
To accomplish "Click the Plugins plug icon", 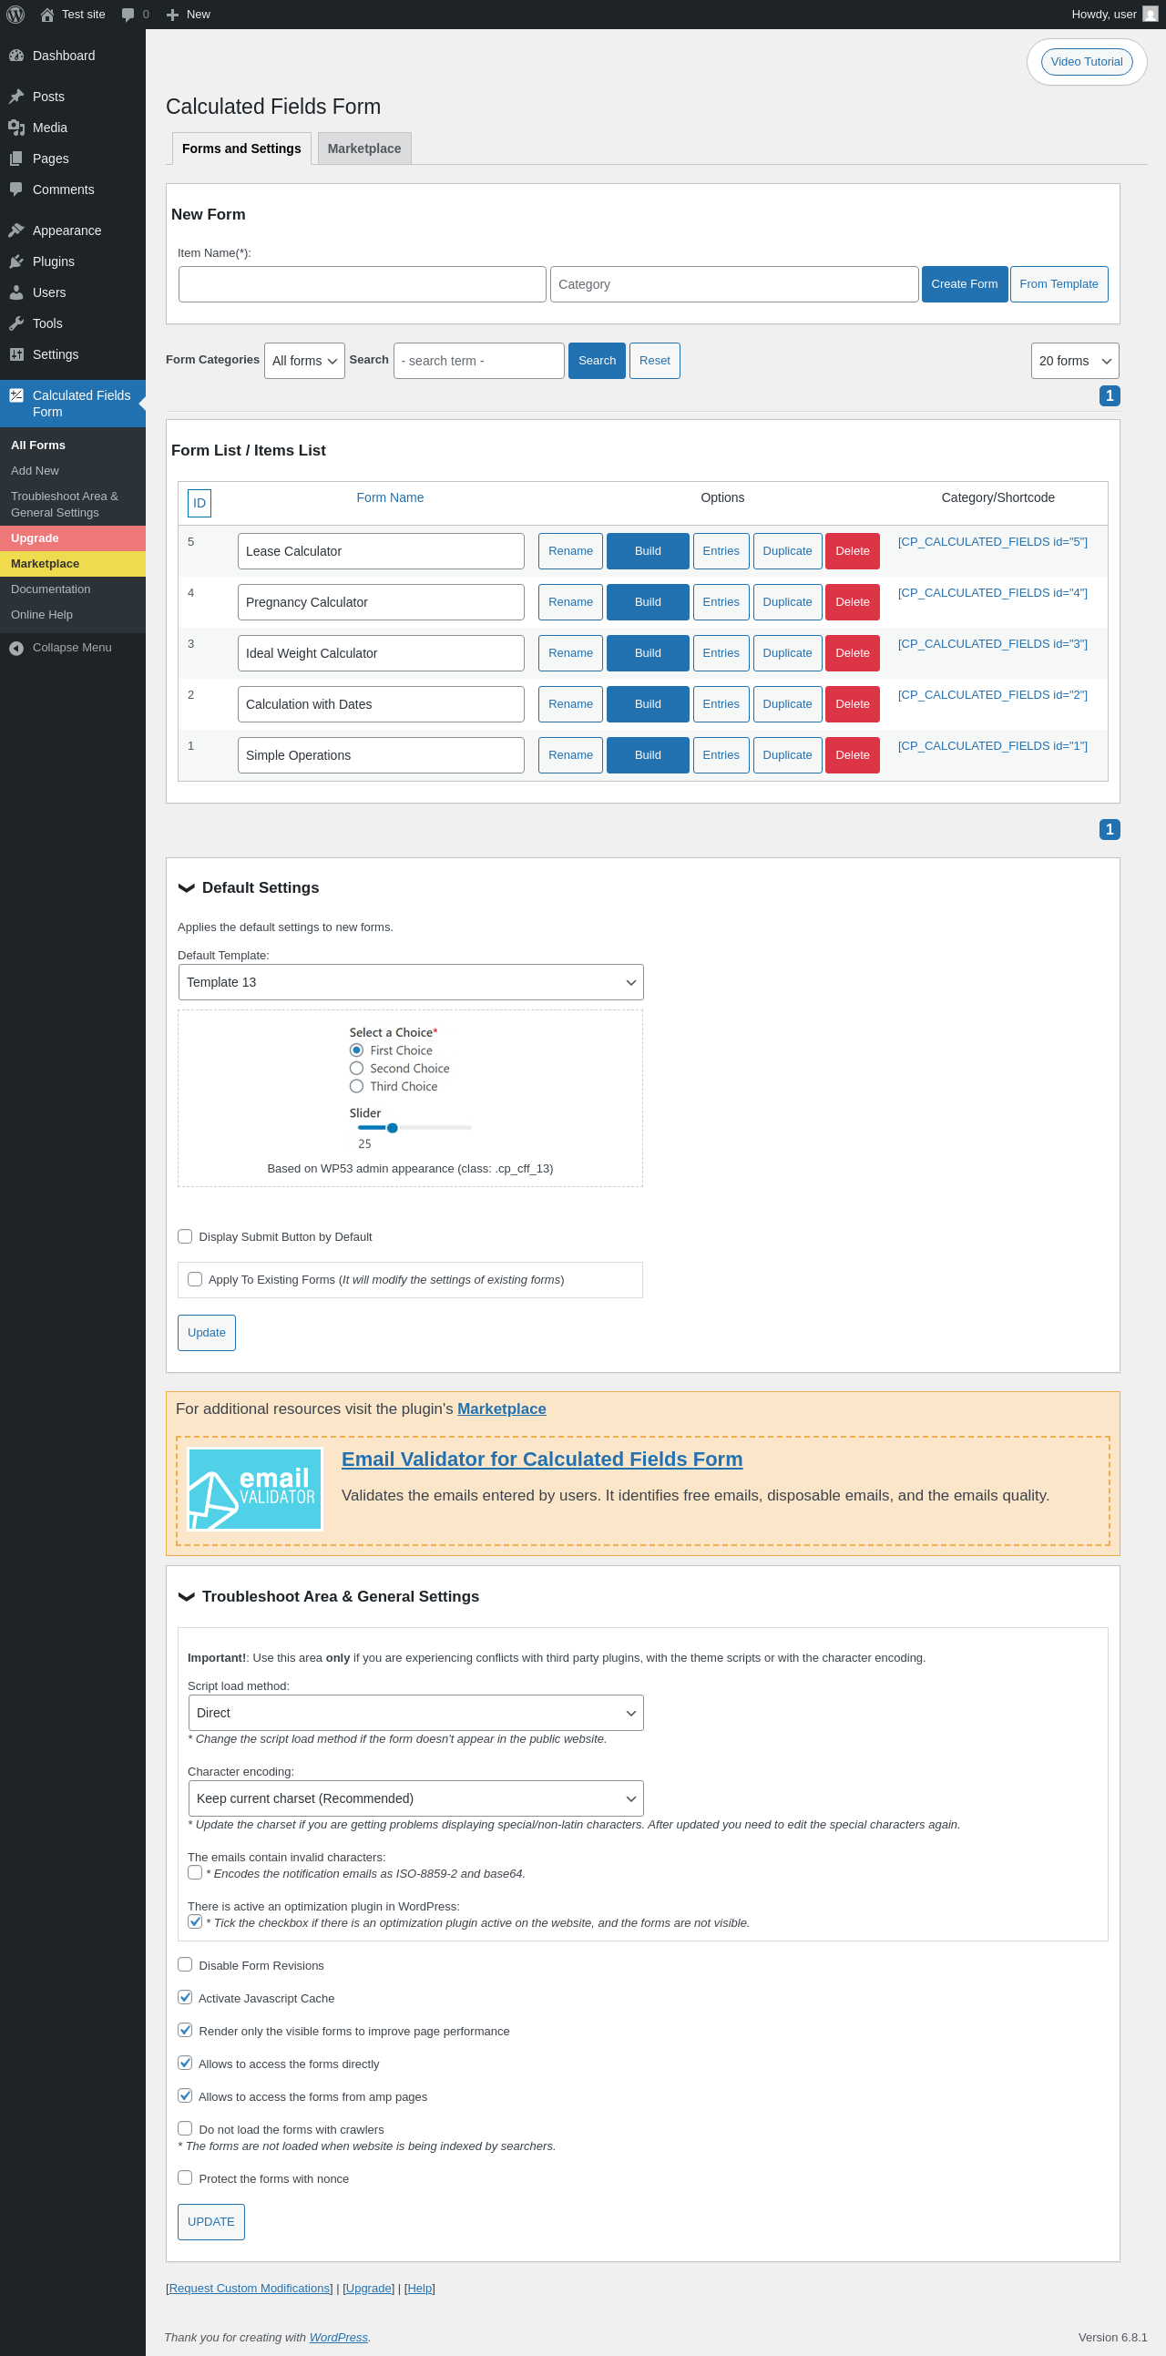I will point(16,261).
